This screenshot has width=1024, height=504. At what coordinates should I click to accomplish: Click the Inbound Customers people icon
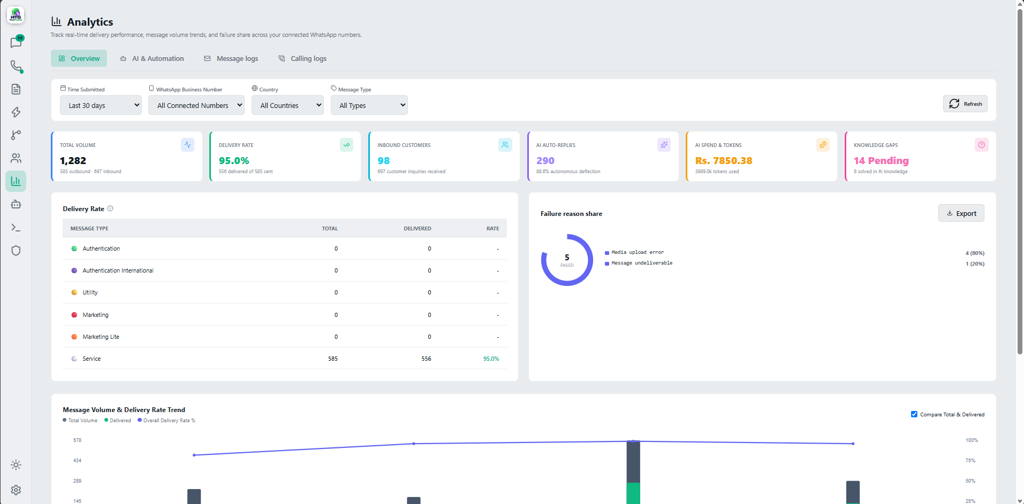[505, 145]
